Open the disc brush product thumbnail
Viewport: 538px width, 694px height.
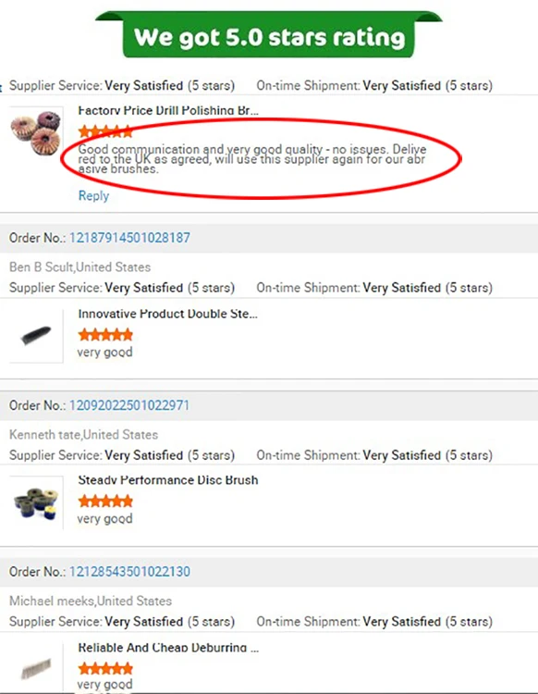coord(36,502)
